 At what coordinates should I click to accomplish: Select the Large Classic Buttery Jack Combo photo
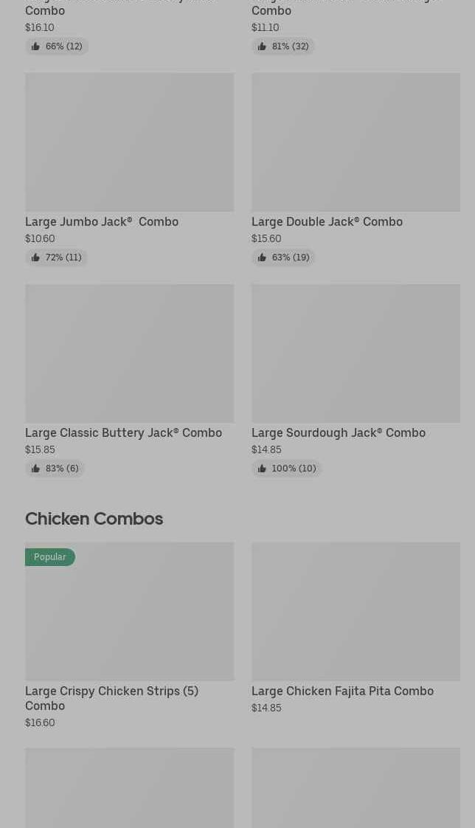point(129,353)
